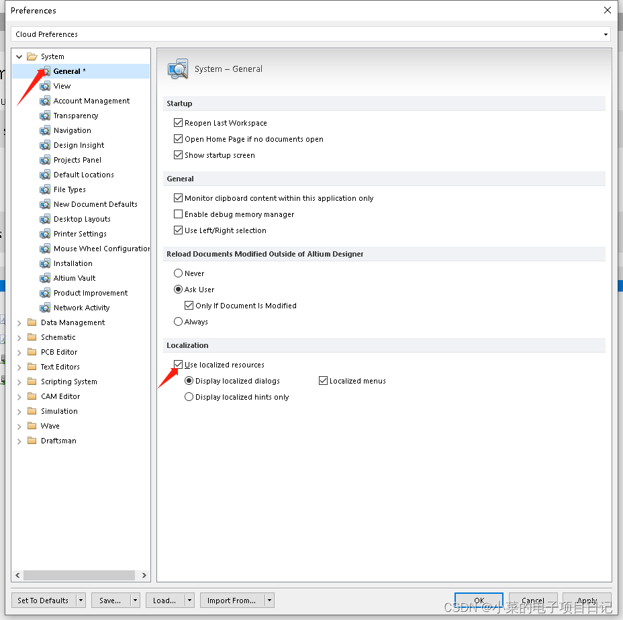Select Display localized hints only option

[189, 397]
